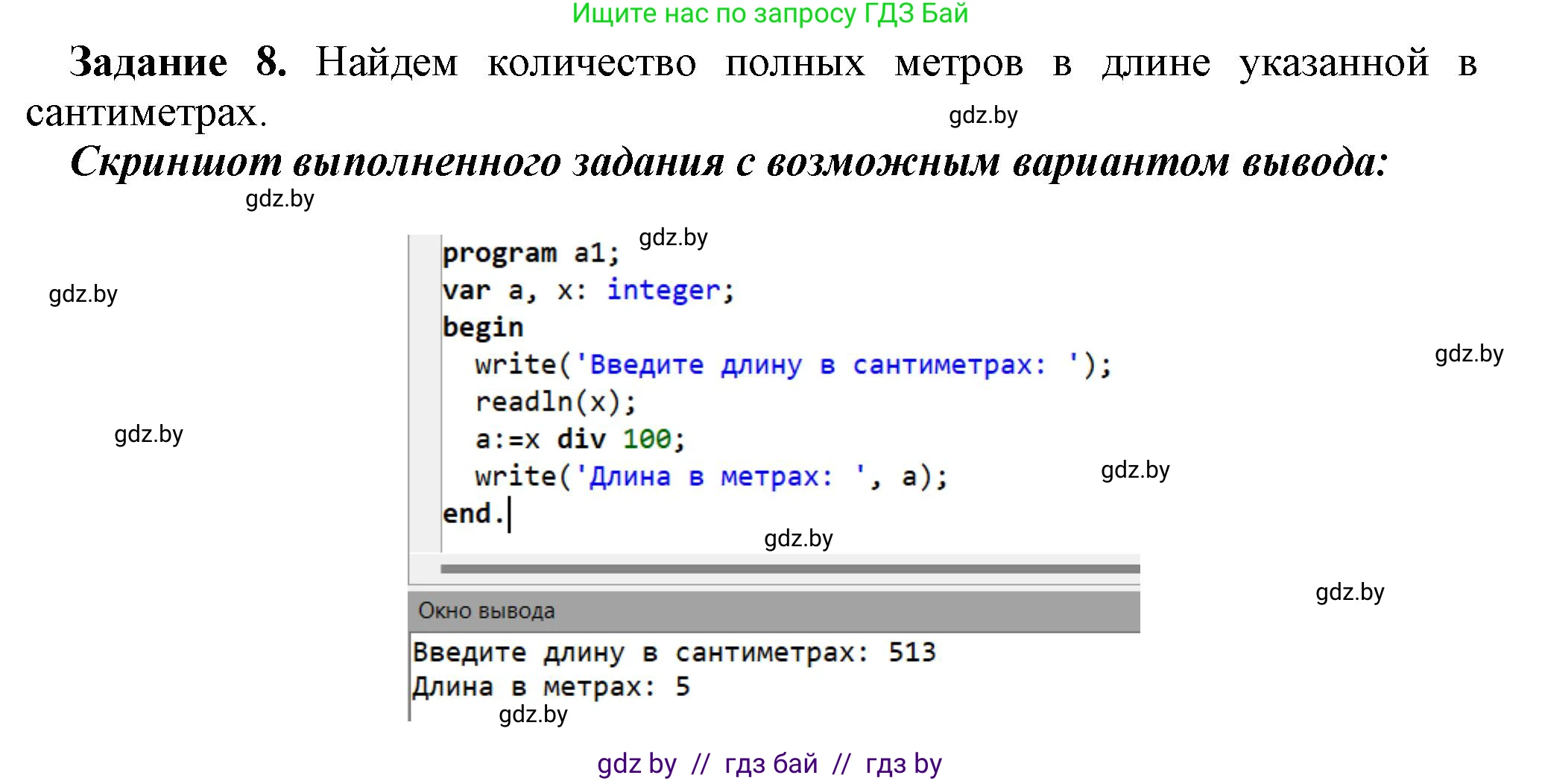
Task: Place cursor on the 'program a1;' line
Action: pyautogui.click(x=530, y=253)
